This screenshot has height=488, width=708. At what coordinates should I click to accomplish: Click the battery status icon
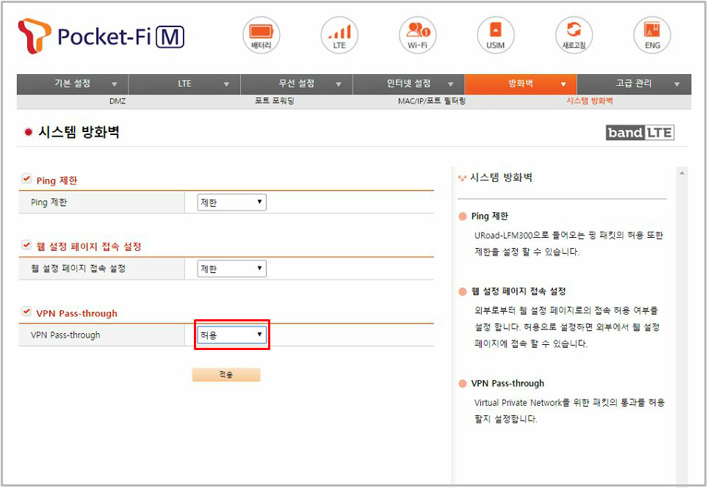[261, 34]
